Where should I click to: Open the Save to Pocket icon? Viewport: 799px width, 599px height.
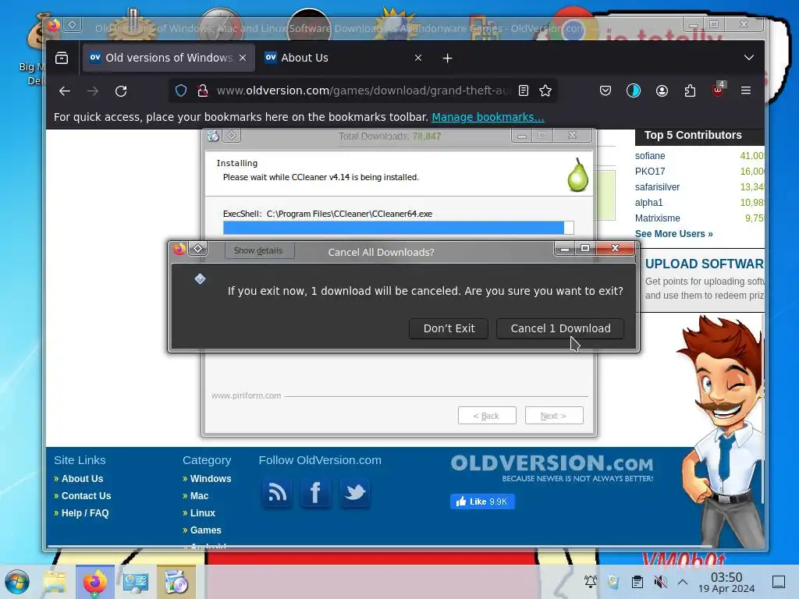point(605,90)
